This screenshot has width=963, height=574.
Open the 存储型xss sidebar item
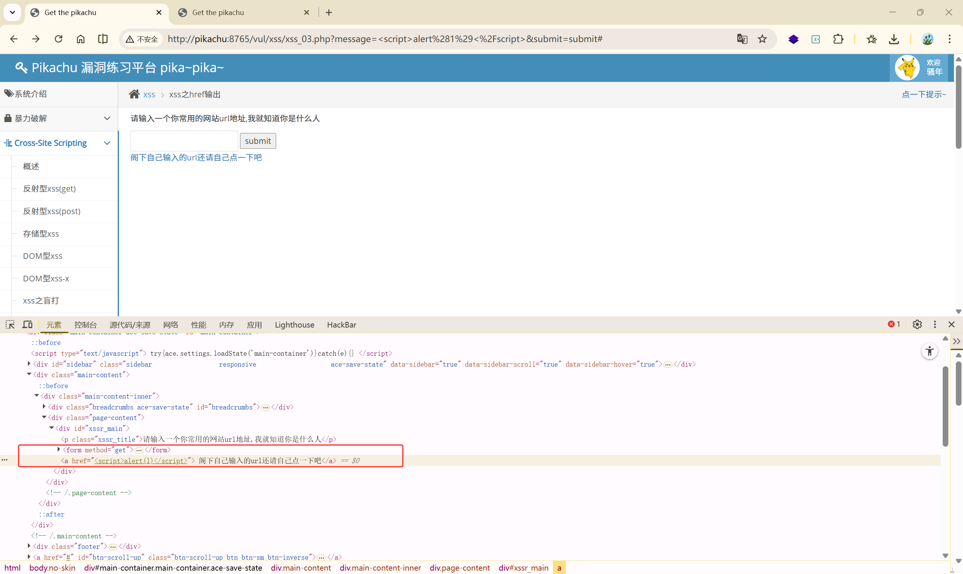click(x=41, y=234)
